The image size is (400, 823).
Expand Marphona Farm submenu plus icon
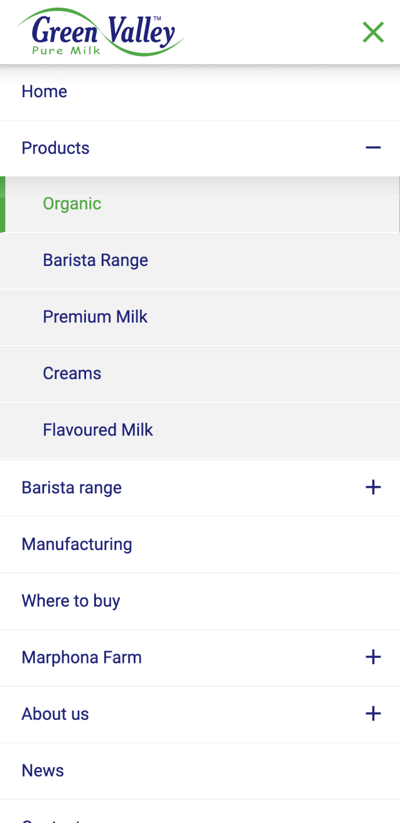coord(373,657)
